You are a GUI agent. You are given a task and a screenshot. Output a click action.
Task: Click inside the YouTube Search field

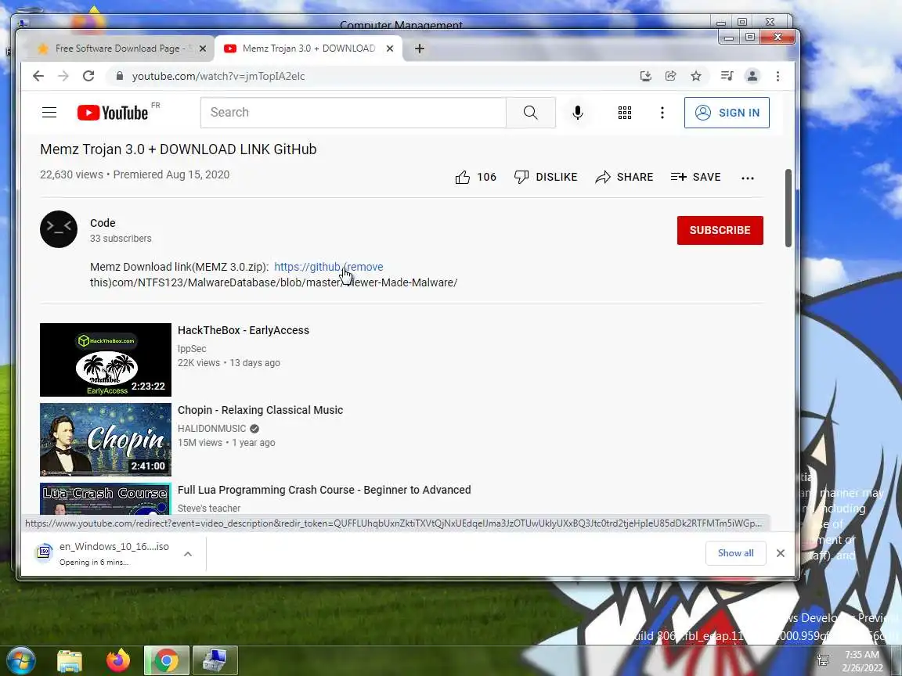click(x=353, y=113)
